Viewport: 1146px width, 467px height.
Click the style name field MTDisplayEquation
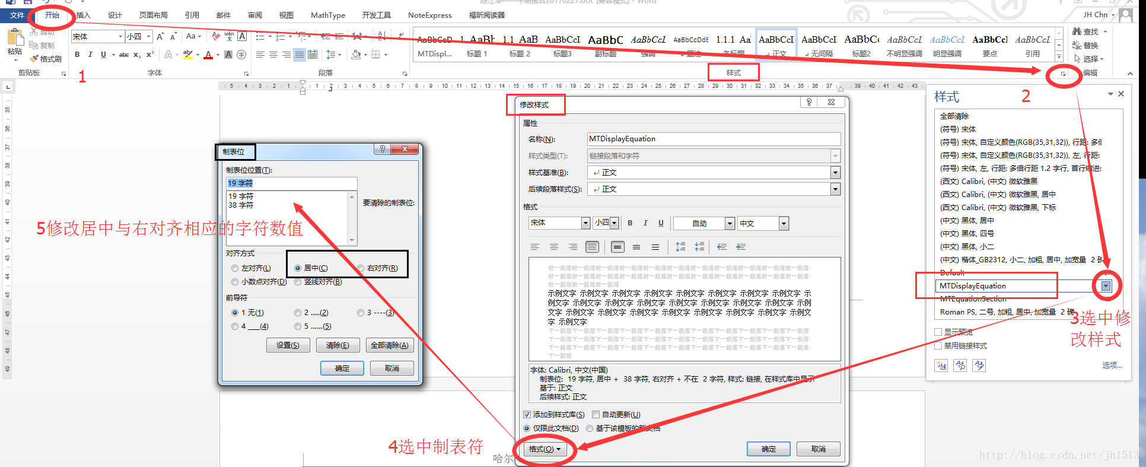tap(714, 139)
